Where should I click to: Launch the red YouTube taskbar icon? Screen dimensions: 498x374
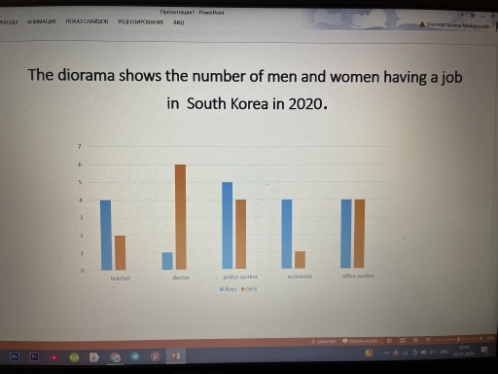(53, 357)
